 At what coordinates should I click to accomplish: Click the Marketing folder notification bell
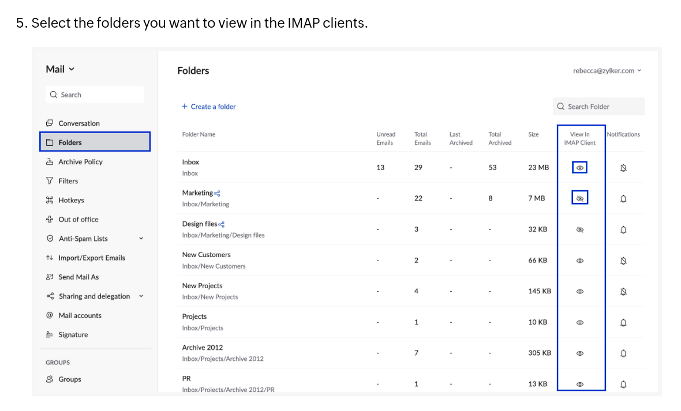(x=623, y=198)
